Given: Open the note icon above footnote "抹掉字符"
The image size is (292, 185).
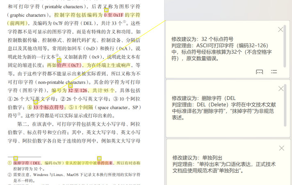Looking at the screenshot, I should tap(16, 158).
